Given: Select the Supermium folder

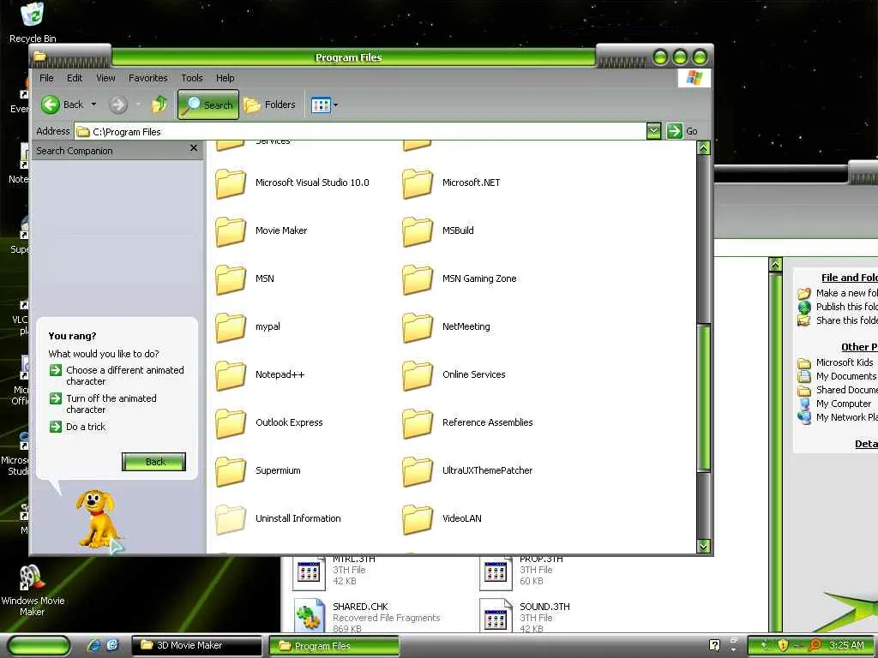Looking at the screenshot, I should click(258, 472).
